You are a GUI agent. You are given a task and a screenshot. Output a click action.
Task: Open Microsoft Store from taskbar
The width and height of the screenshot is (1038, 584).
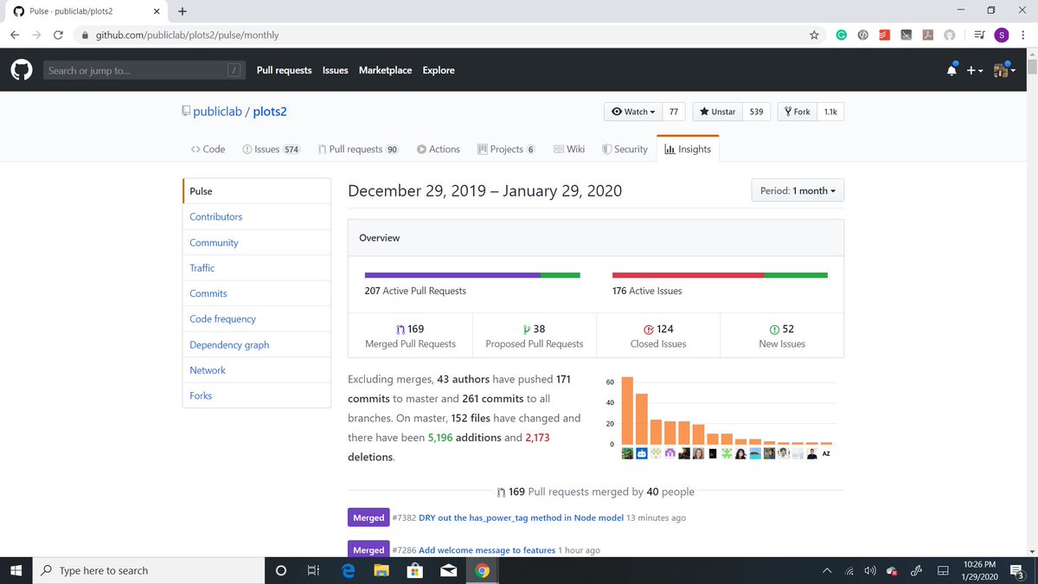pyautogui.click(x=415, y=570)
